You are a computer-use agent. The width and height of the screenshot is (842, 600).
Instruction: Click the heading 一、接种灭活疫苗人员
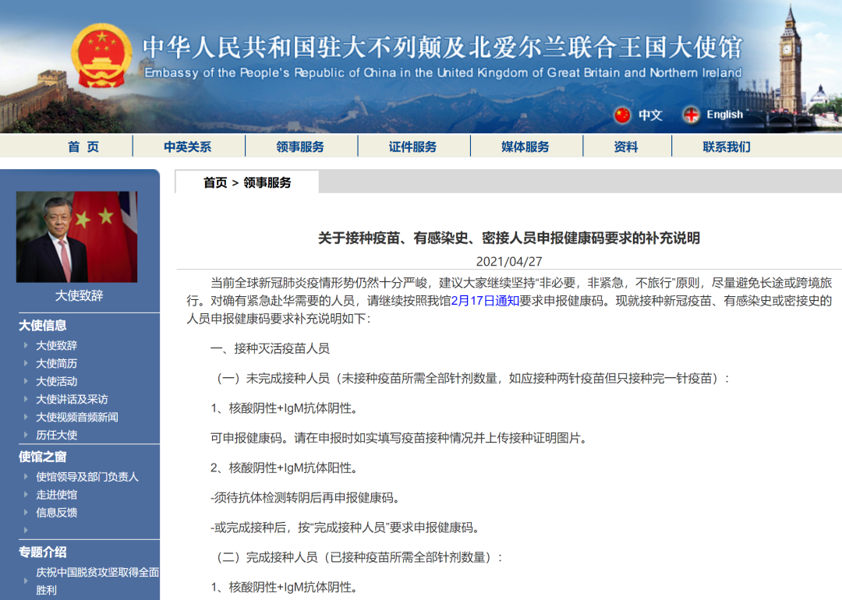270,349
